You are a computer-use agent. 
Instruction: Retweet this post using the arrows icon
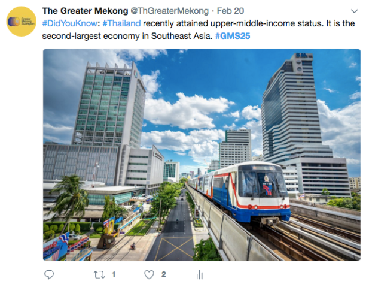tap(99, 274)
